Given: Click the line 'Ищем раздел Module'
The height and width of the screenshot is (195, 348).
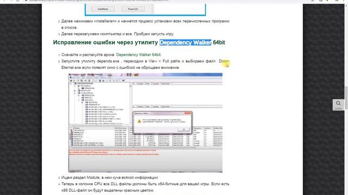Looking at the screenshot, I should click(x=110, y=178).
